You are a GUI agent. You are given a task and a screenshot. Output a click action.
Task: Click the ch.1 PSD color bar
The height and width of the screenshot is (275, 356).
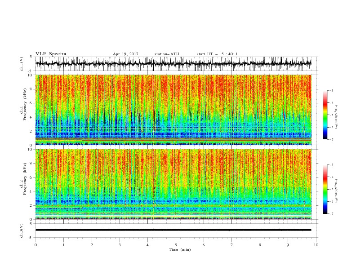coord(325,115)
